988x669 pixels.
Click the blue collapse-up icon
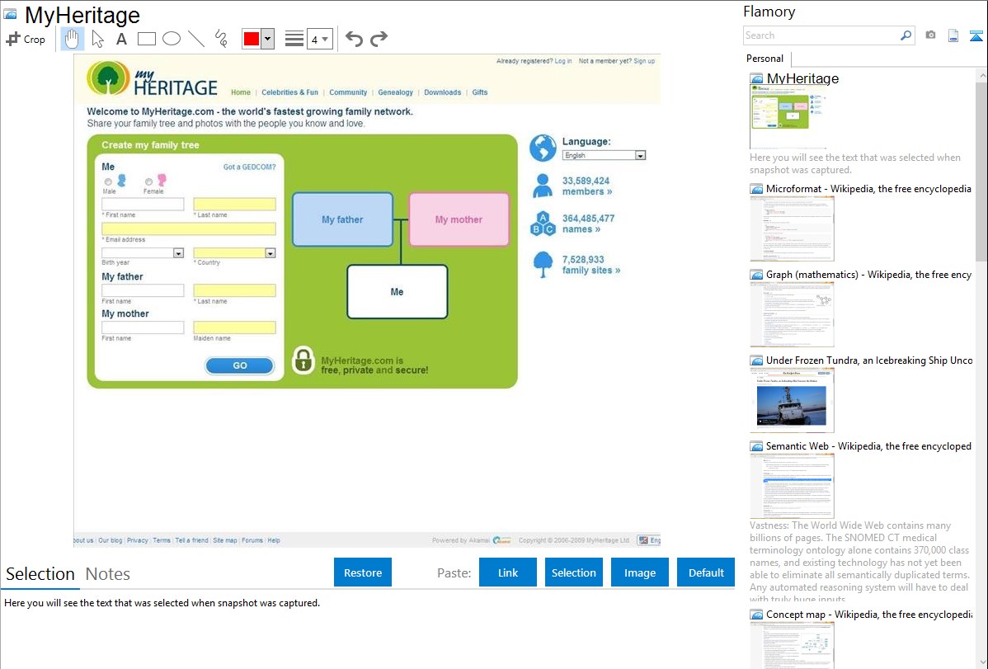(x=976, y=35)
